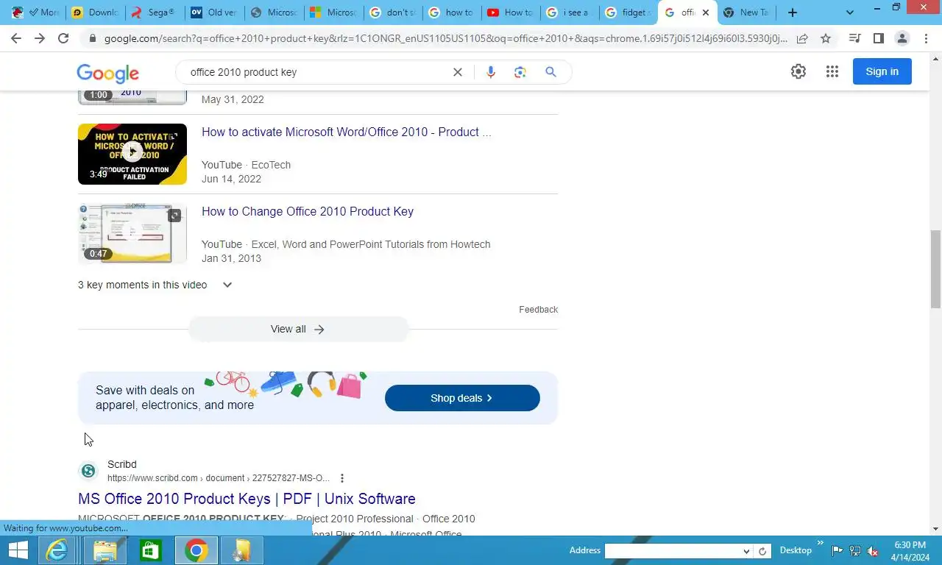Open Google quick settings gear

click(x=798, y=71)
